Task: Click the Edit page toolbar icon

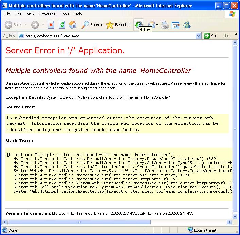Action: click(x=175, y=25)
